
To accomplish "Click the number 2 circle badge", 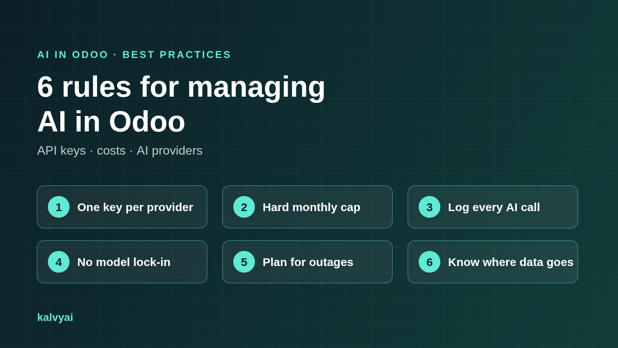I will tap(244, 207).
